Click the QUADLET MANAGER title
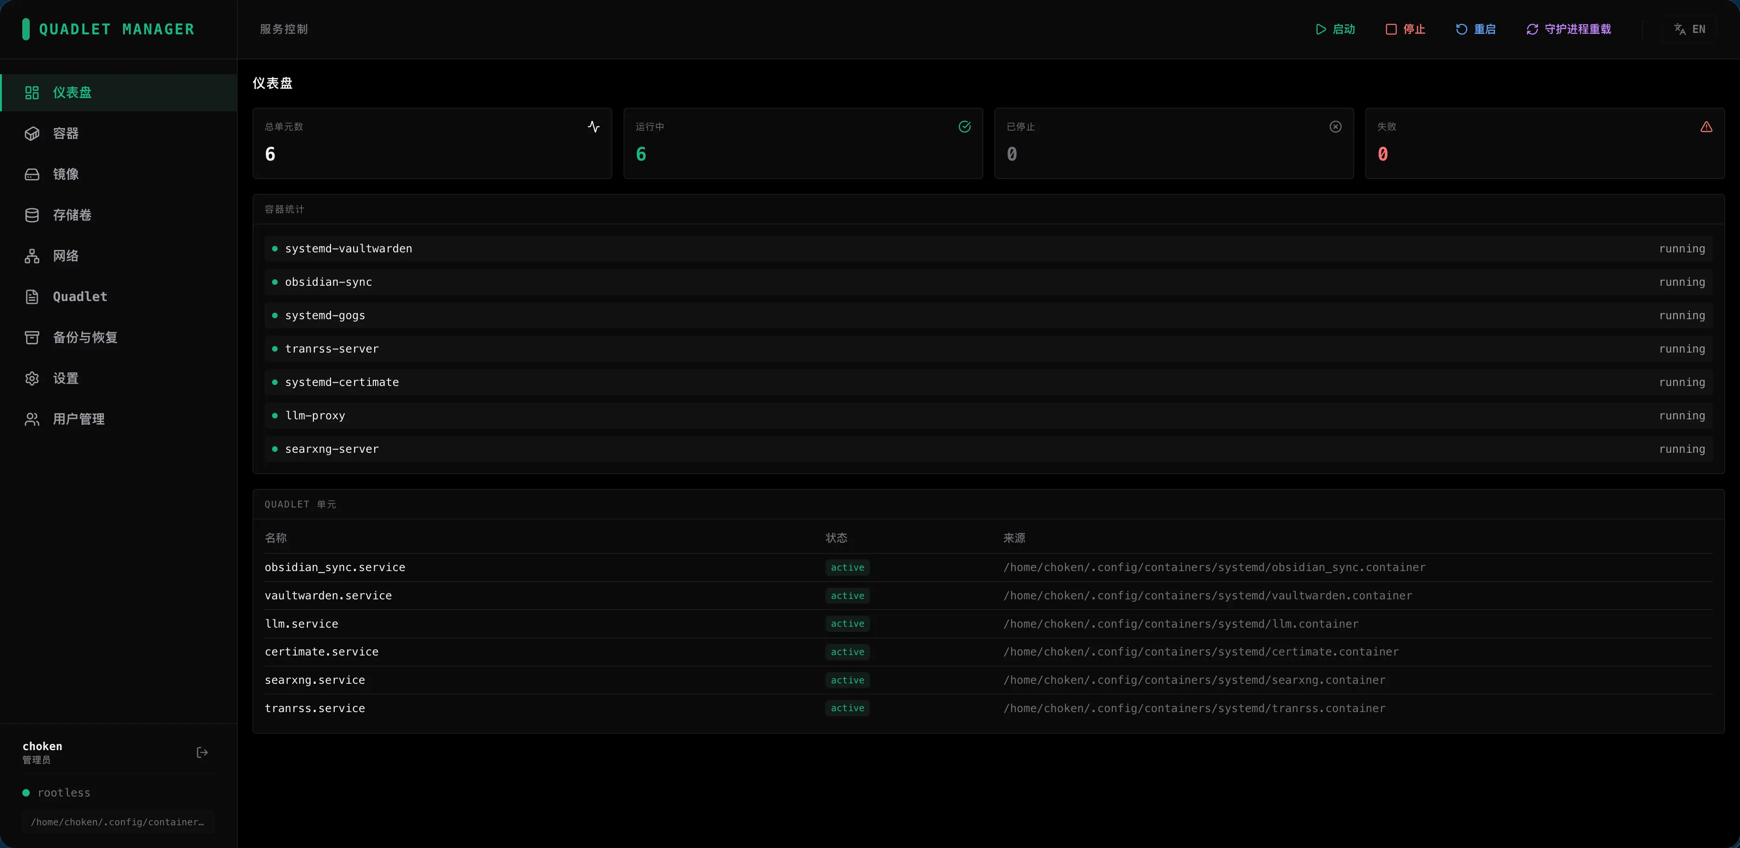 117,29
